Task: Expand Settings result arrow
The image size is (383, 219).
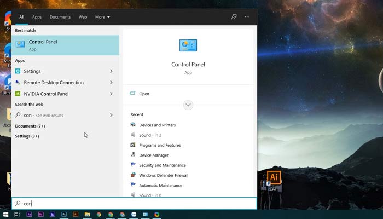Action: (x=111, y=71)
